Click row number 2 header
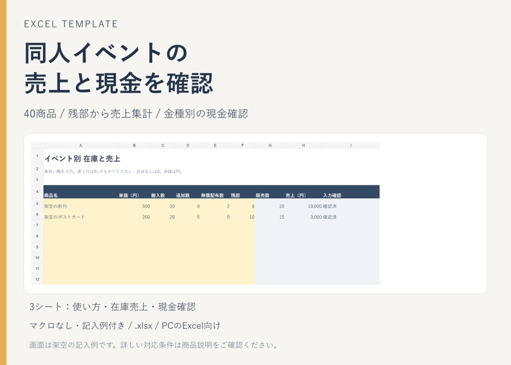The height and width of the screenshot is (365, 511). [x=37, y=169]
